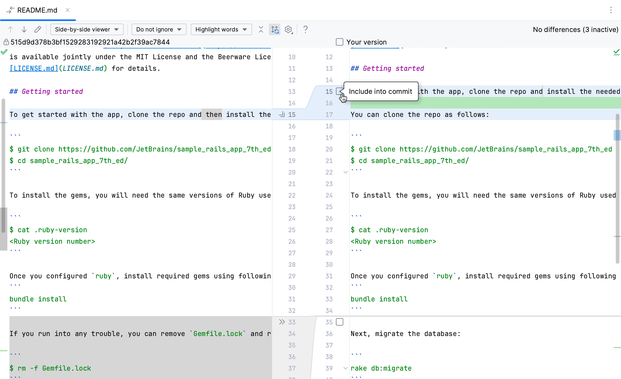Open the diff viewer settings gear
The width and height of the screenshot is (621, 379).
[288, 29]
